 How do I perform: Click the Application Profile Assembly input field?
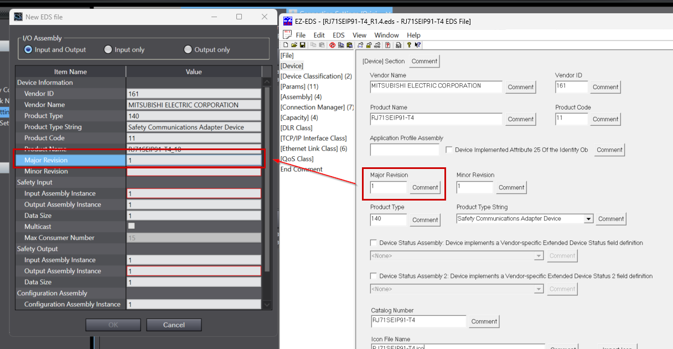(405, 150)
